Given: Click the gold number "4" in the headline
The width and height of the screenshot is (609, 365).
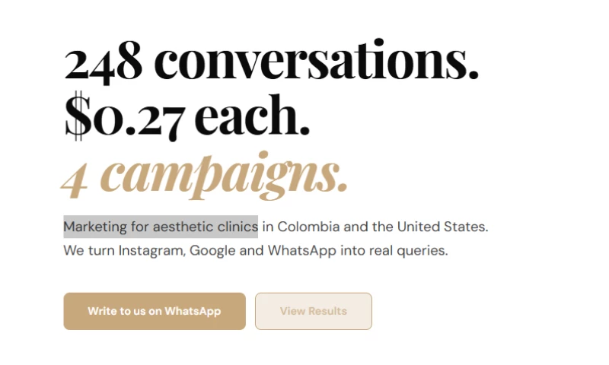Looking at the screenshot, I should 75,177.
